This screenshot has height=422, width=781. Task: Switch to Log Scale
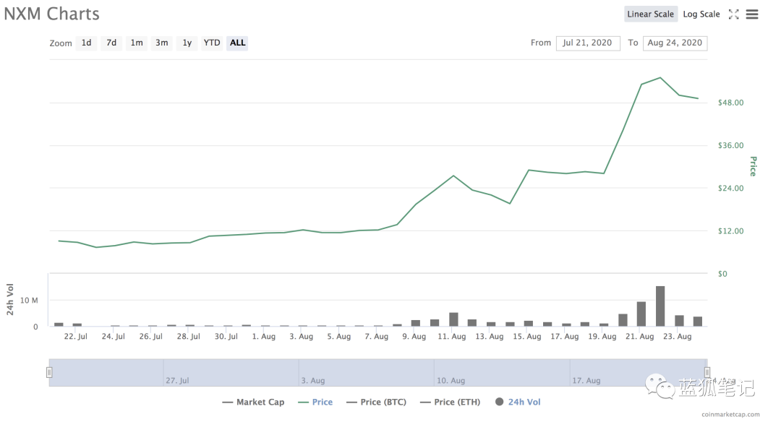point(701,14)
